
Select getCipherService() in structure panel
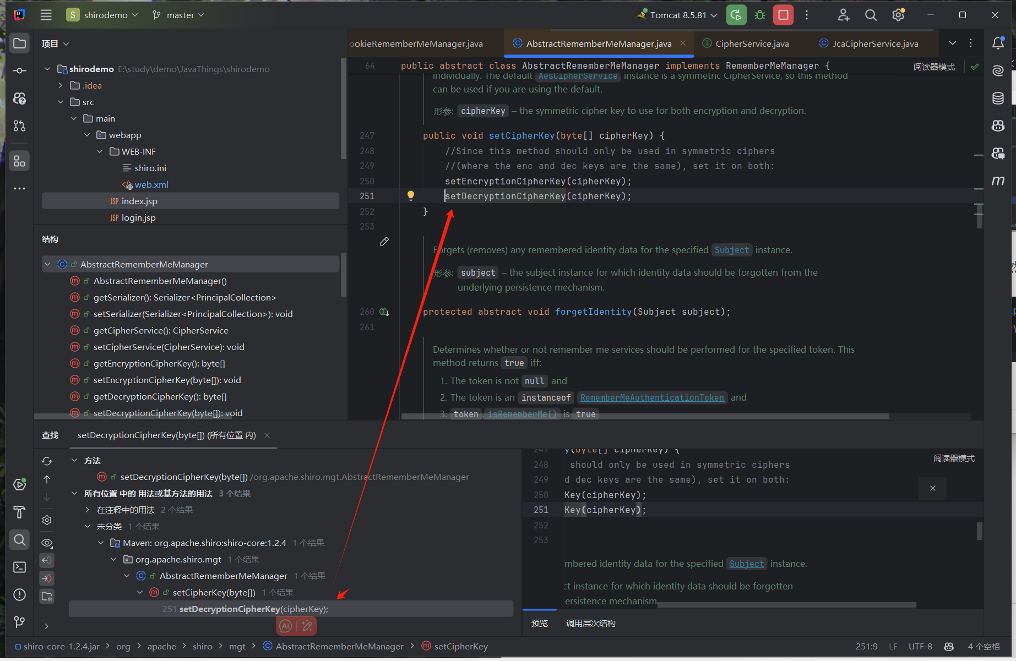(161, 330)
